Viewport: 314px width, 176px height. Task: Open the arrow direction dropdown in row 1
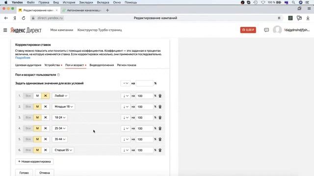(x=126, y=96)
